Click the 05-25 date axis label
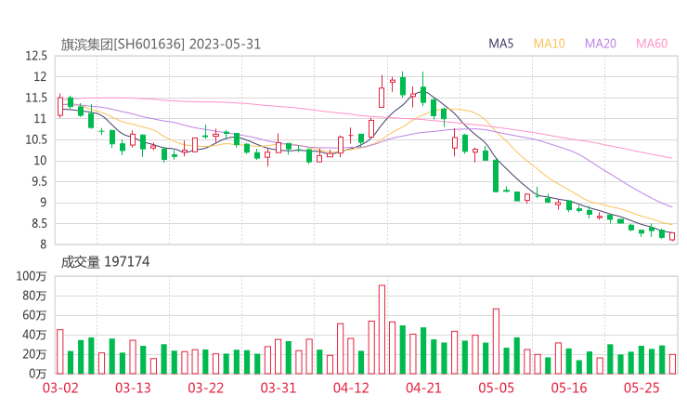The height and width of the screenshot is (409, 687). [x=642, y=388]
